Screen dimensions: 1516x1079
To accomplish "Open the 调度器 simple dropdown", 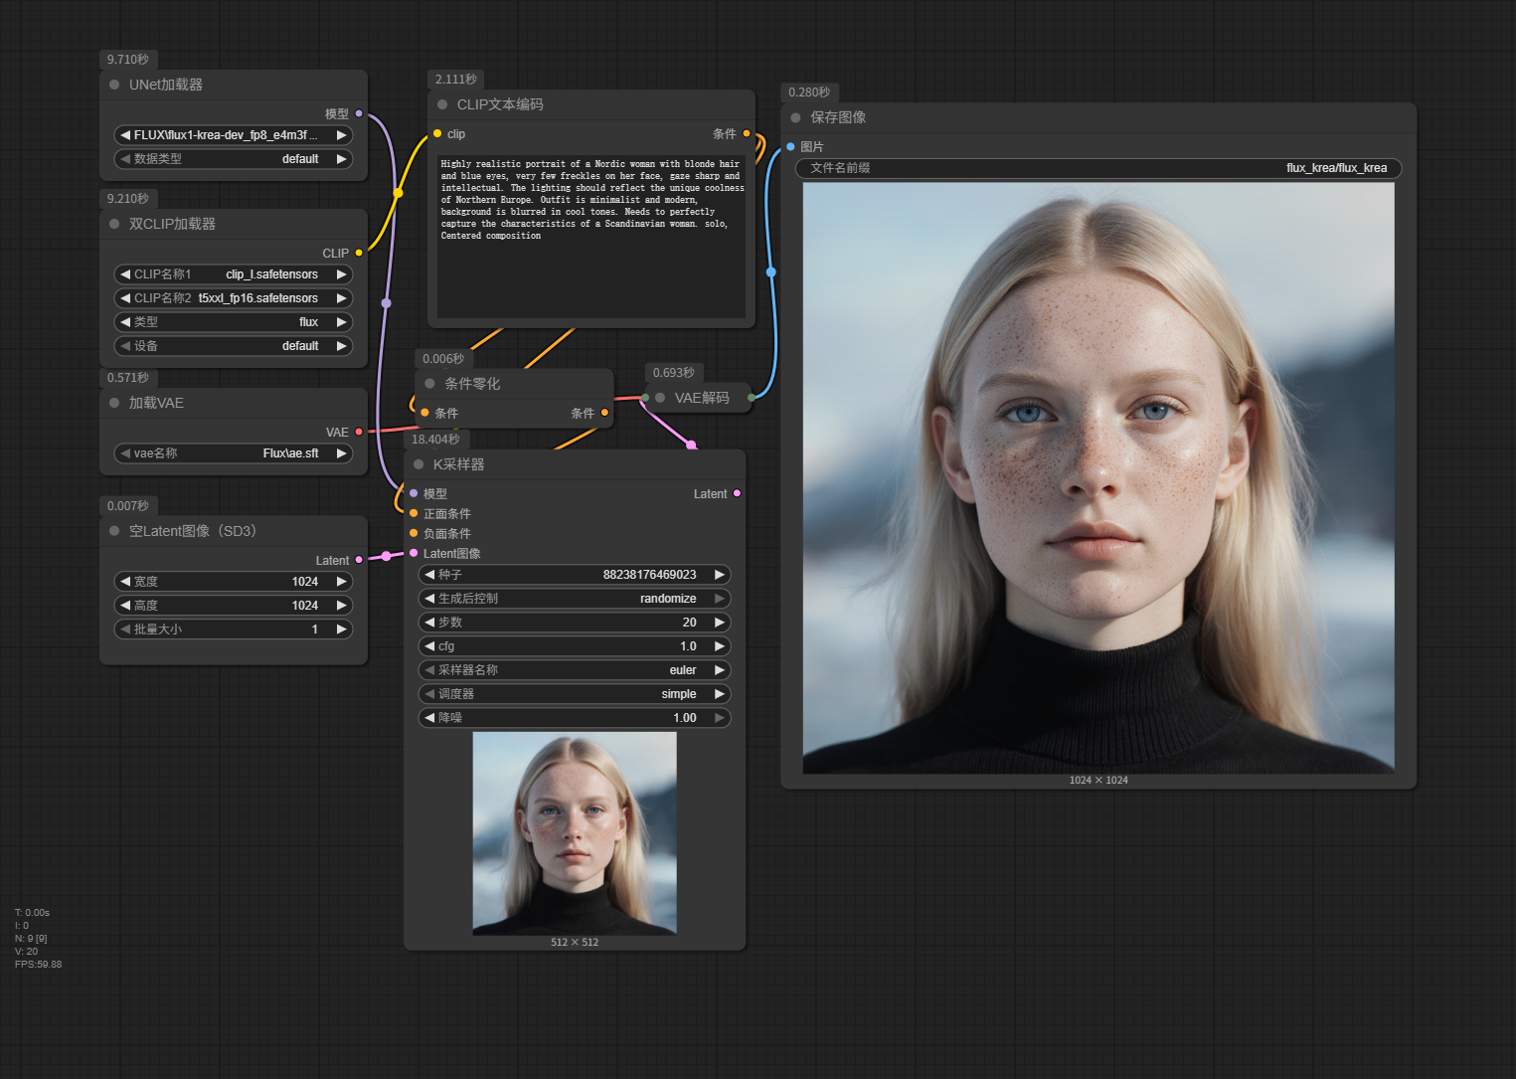I will [575, 694].
